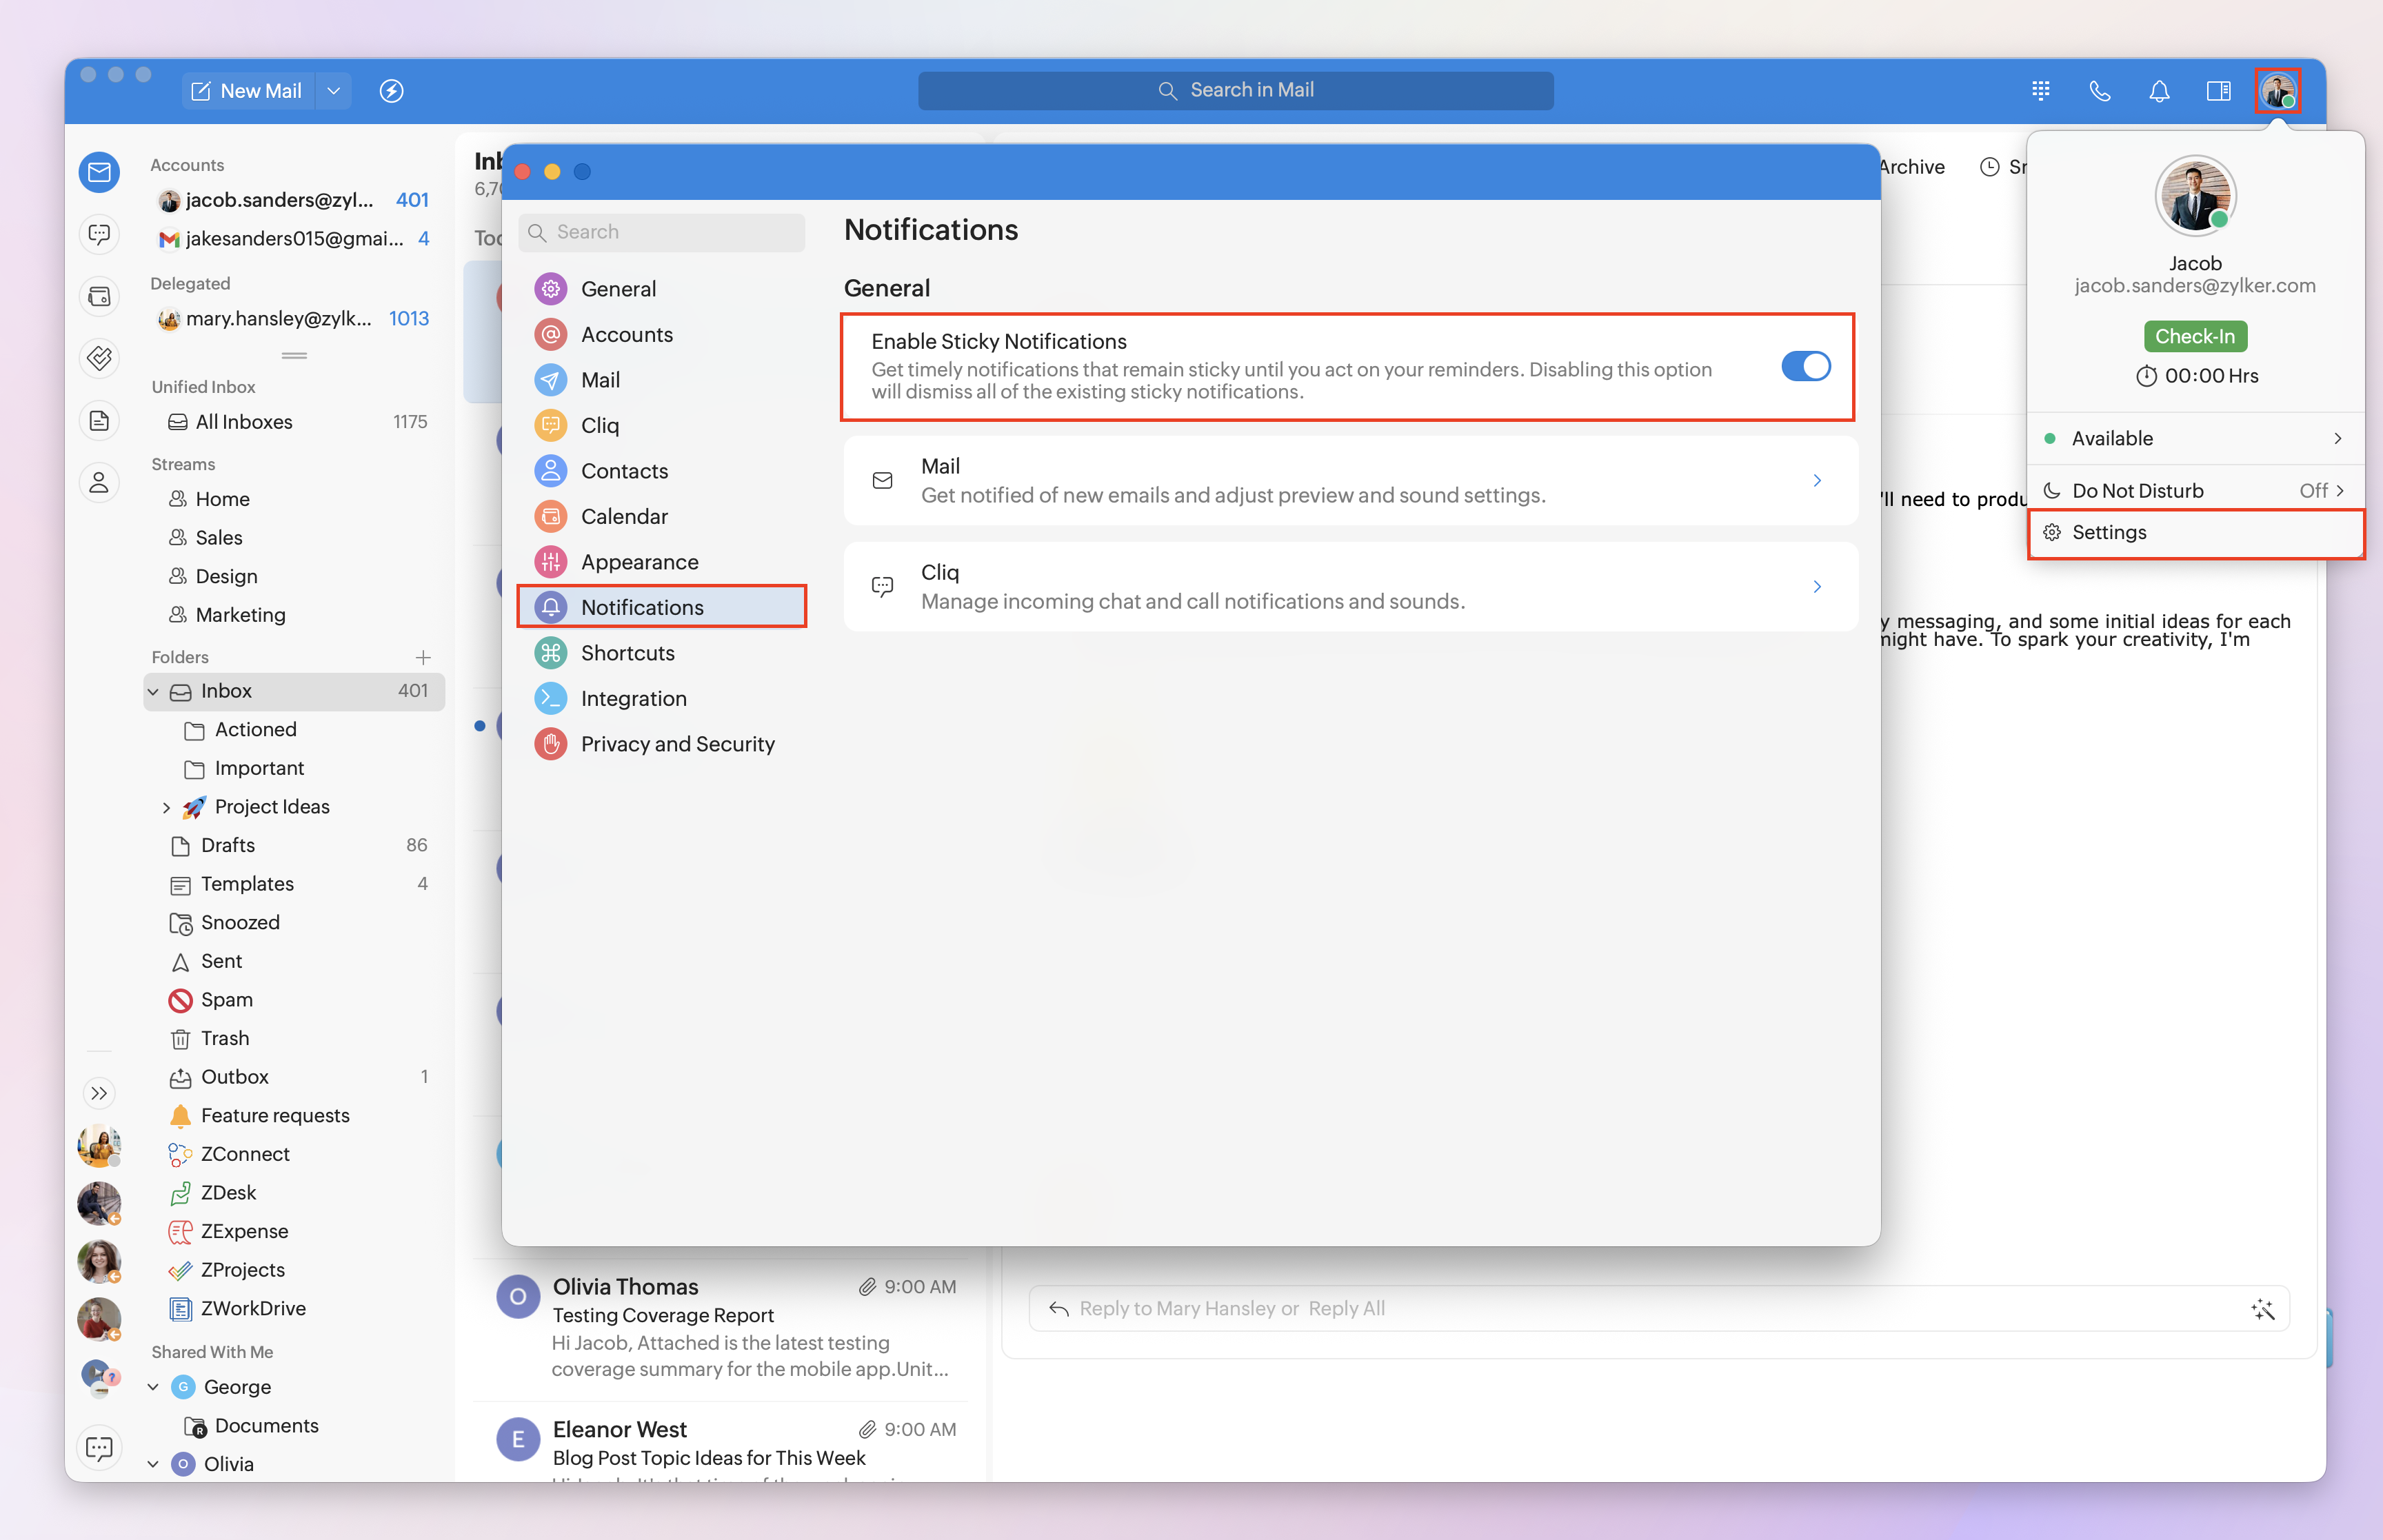Select Privacy and Security settings item
This screenshot has width=2383, height=1540.
(x=677, y=744)
